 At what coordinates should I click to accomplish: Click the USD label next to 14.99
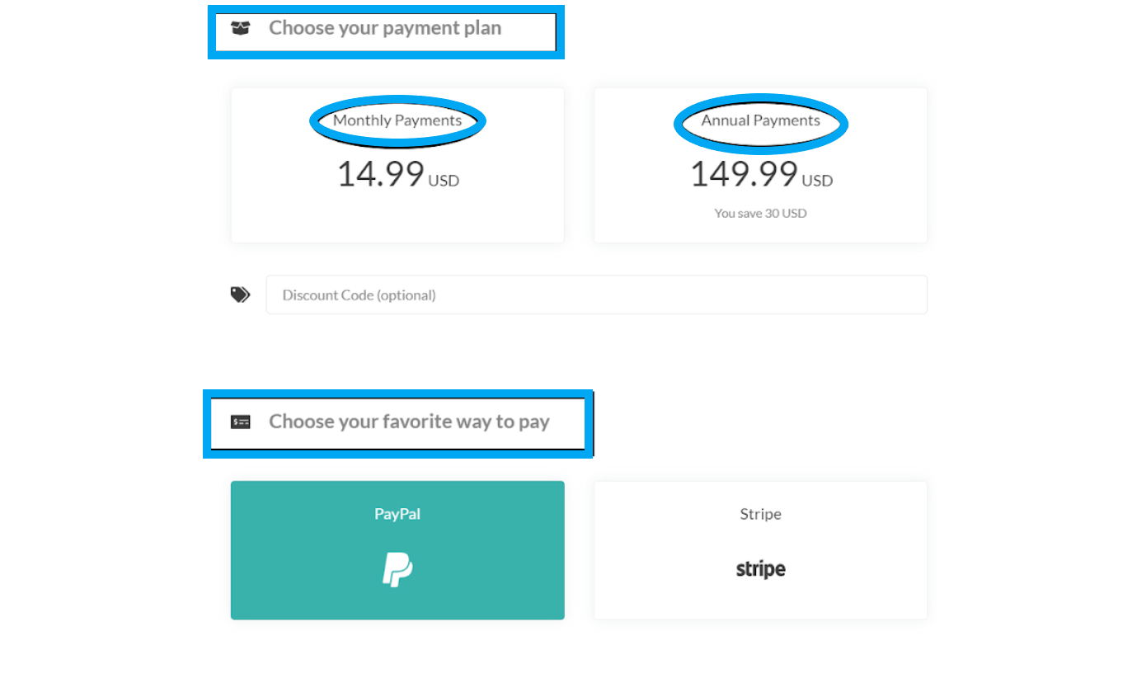(444, 181)
